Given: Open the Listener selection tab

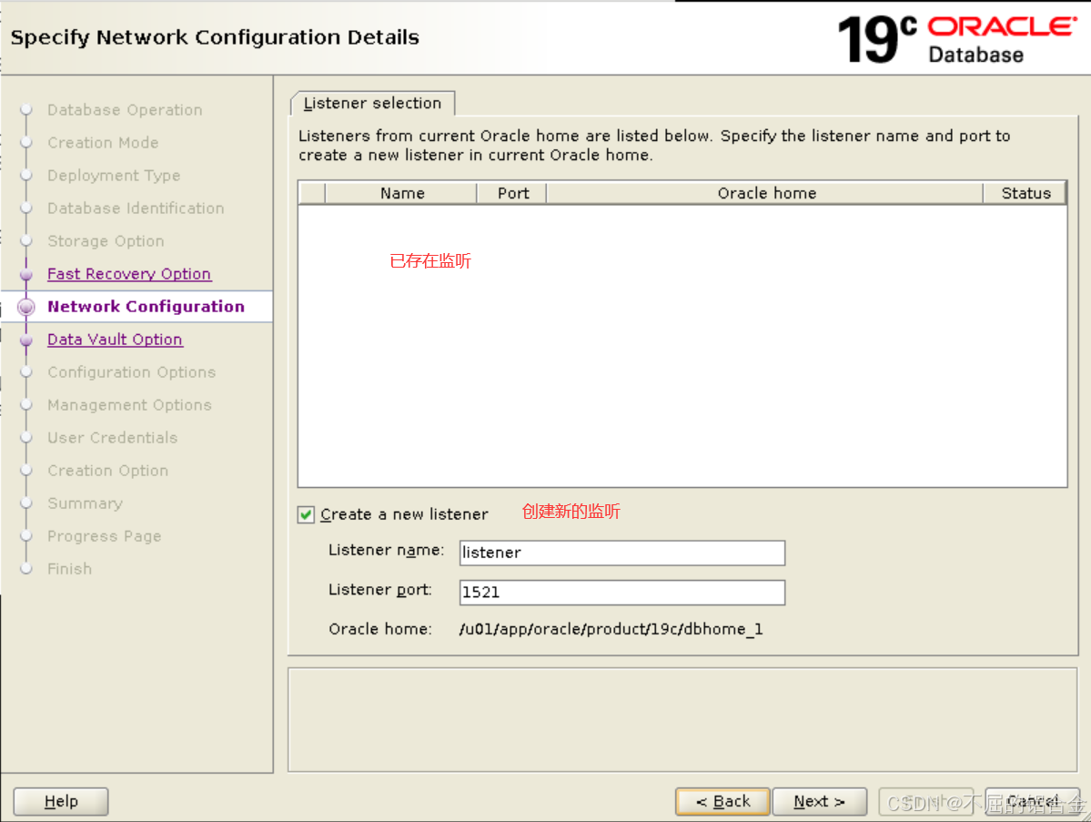Looking at the screenshot, I should point(373,103).
